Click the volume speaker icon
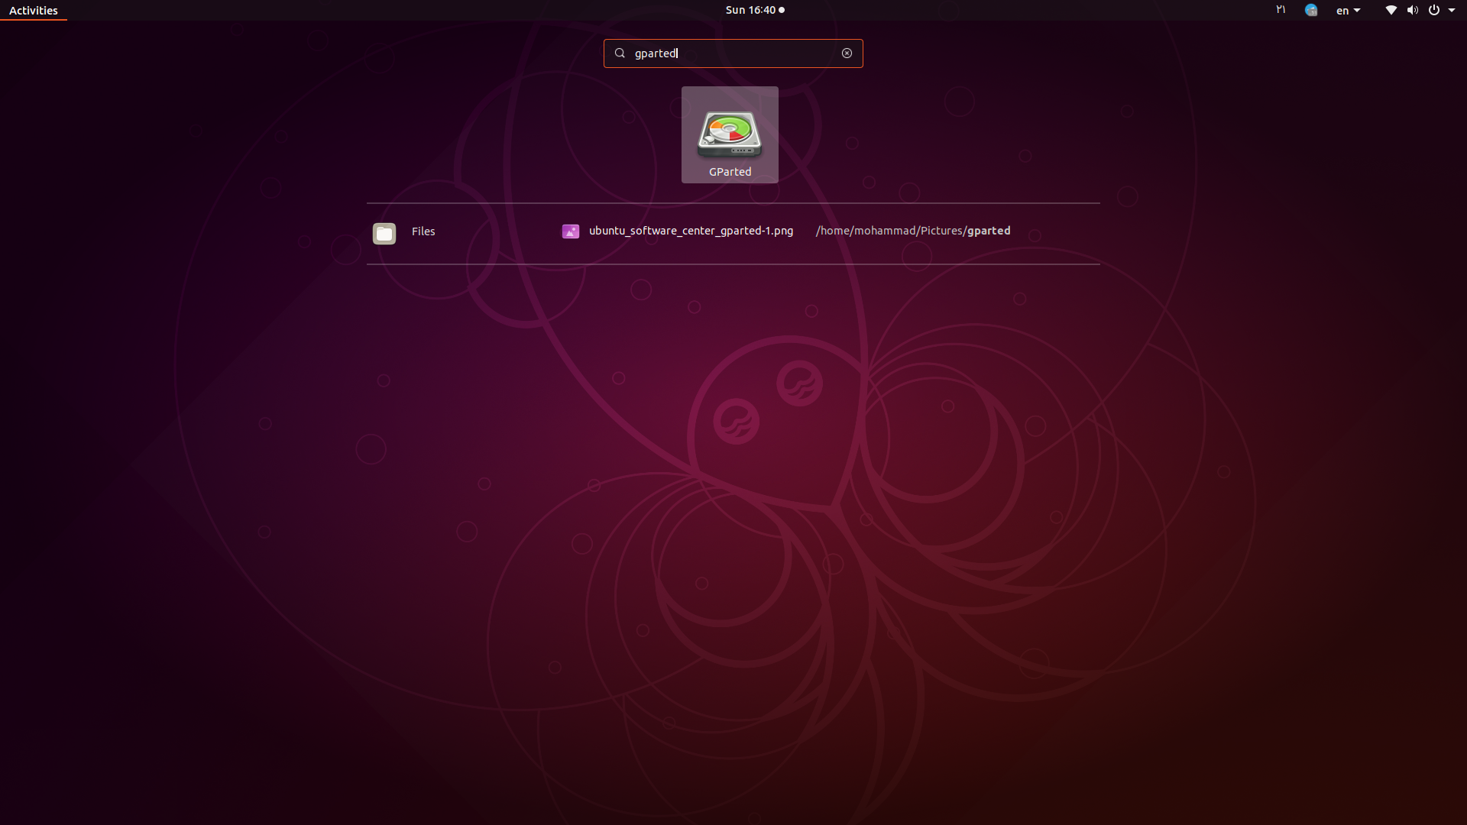Viewport: 1467px width, 825px height. 1412,10
